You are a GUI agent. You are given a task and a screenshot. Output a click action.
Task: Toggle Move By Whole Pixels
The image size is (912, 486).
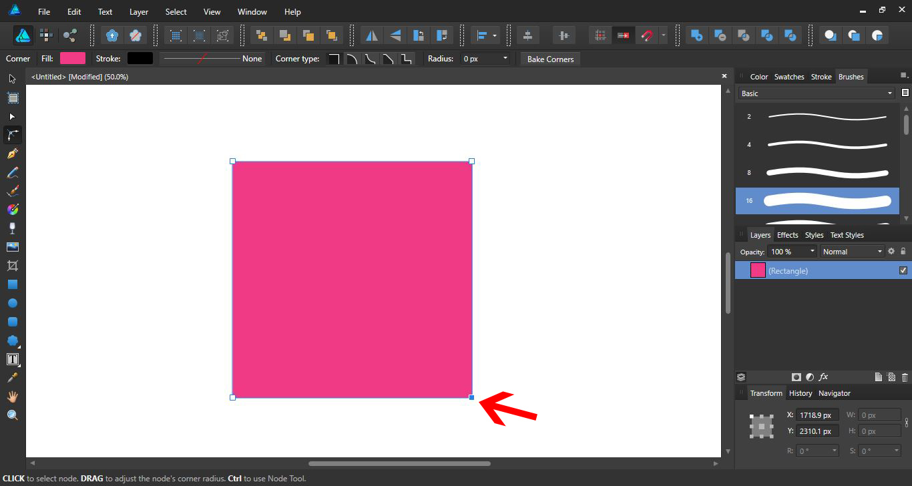point(624,35)
